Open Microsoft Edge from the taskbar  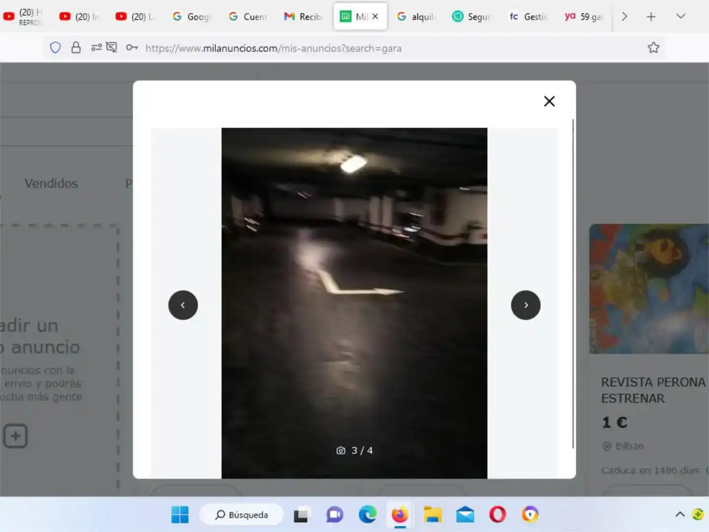(x=367, y=515)
